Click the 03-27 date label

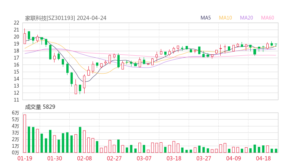[x=203, y=158]
